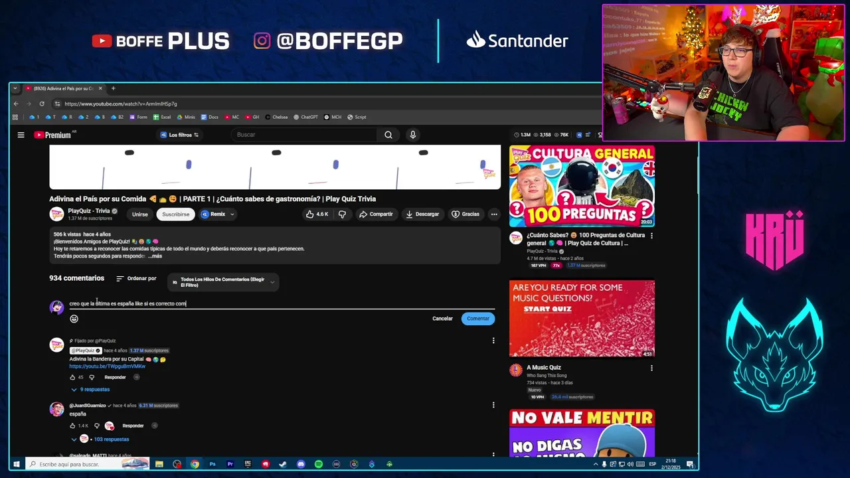Open Premiere Pro from the taskbar

click(230, 464)
